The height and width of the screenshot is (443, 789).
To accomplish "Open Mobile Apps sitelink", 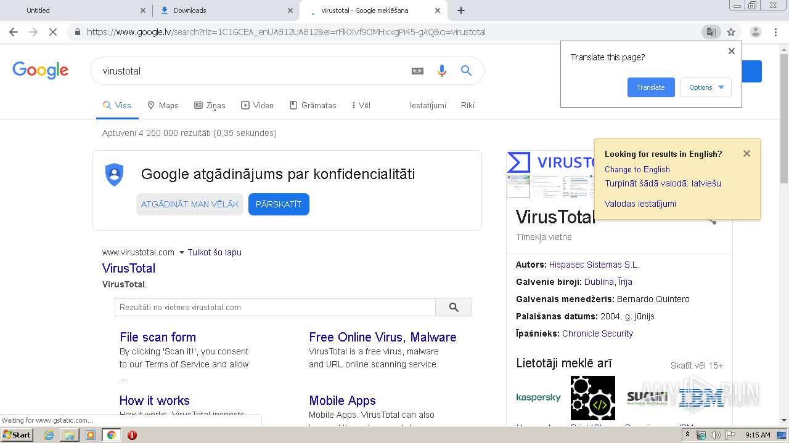I will tap(342, 401).
